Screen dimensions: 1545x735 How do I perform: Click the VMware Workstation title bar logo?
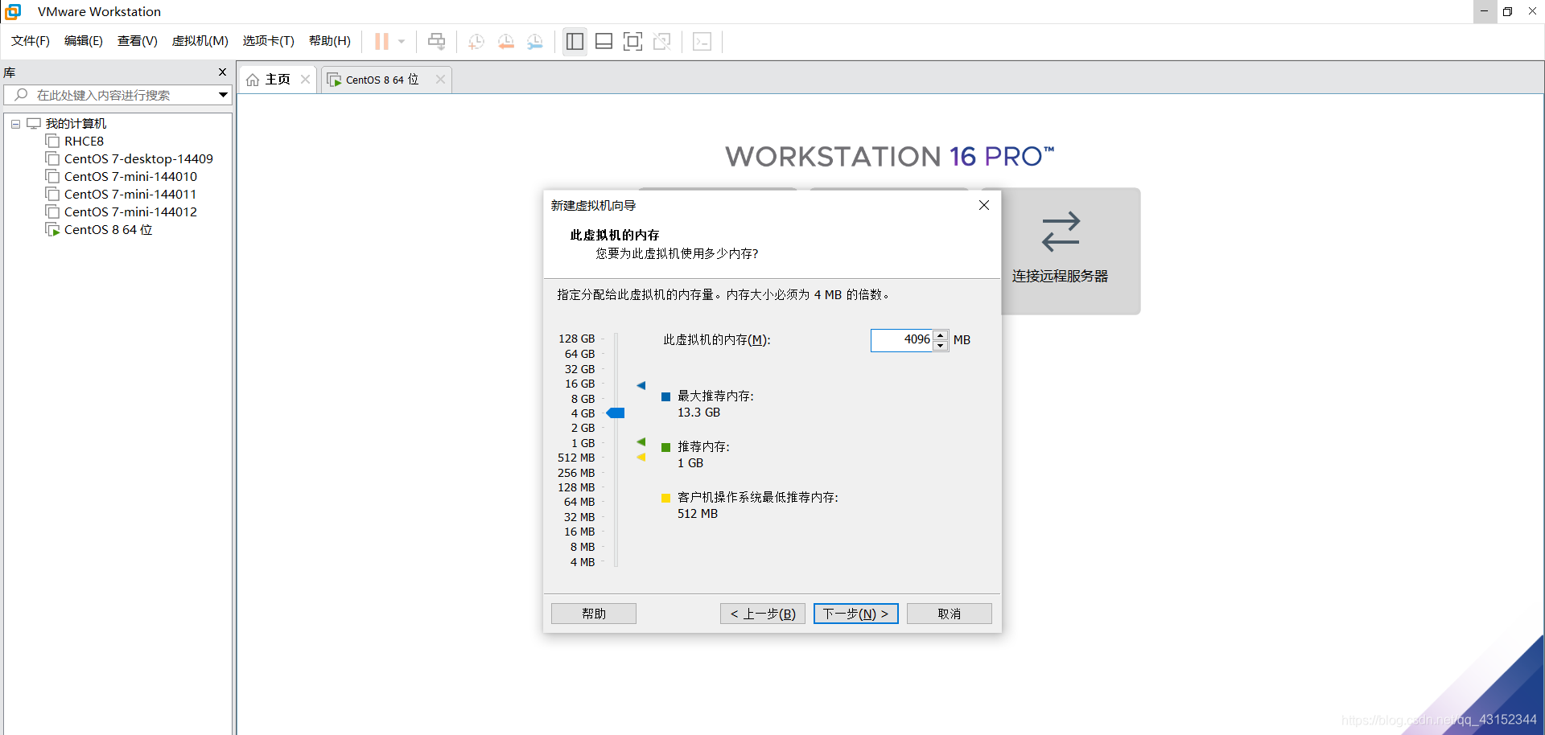point(13,11)
